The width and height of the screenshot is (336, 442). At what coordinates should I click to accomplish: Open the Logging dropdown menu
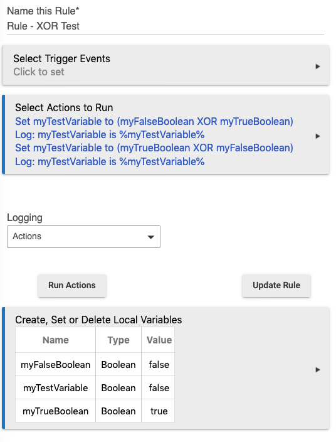coord(83,237)
